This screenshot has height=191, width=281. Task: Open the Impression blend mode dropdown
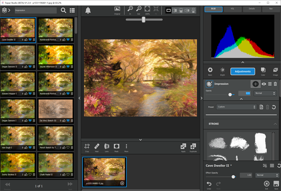(265, 93)
